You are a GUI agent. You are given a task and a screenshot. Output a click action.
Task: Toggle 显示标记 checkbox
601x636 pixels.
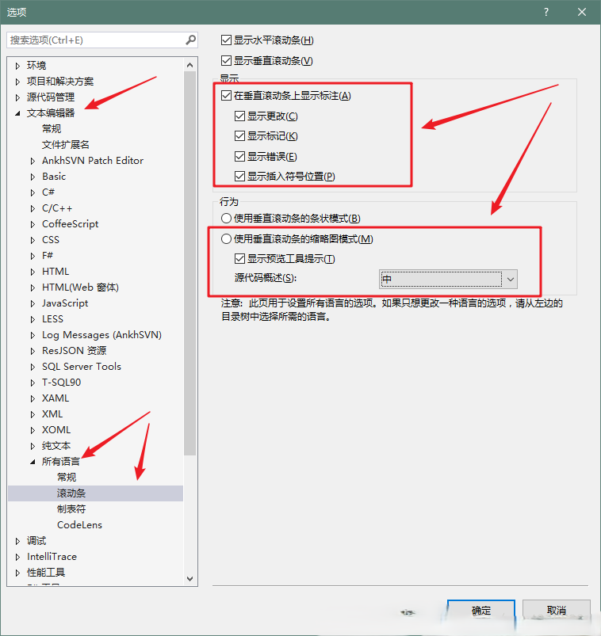click(239, 136)
